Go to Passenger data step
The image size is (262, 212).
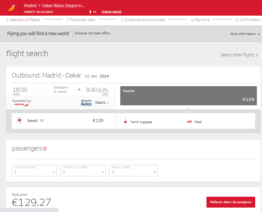(81, 20)
